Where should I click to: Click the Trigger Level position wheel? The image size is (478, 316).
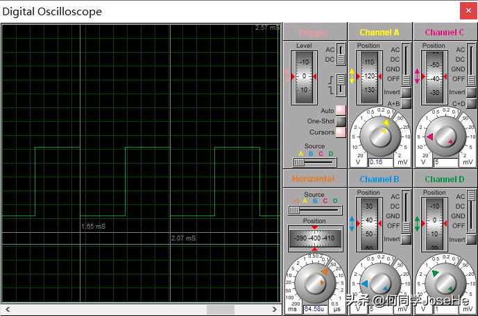(x=304, y=76)
